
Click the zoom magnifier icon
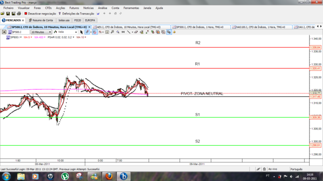click(118, 32)
